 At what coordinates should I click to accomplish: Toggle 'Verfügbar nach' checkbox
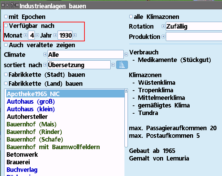click(6, 25)
